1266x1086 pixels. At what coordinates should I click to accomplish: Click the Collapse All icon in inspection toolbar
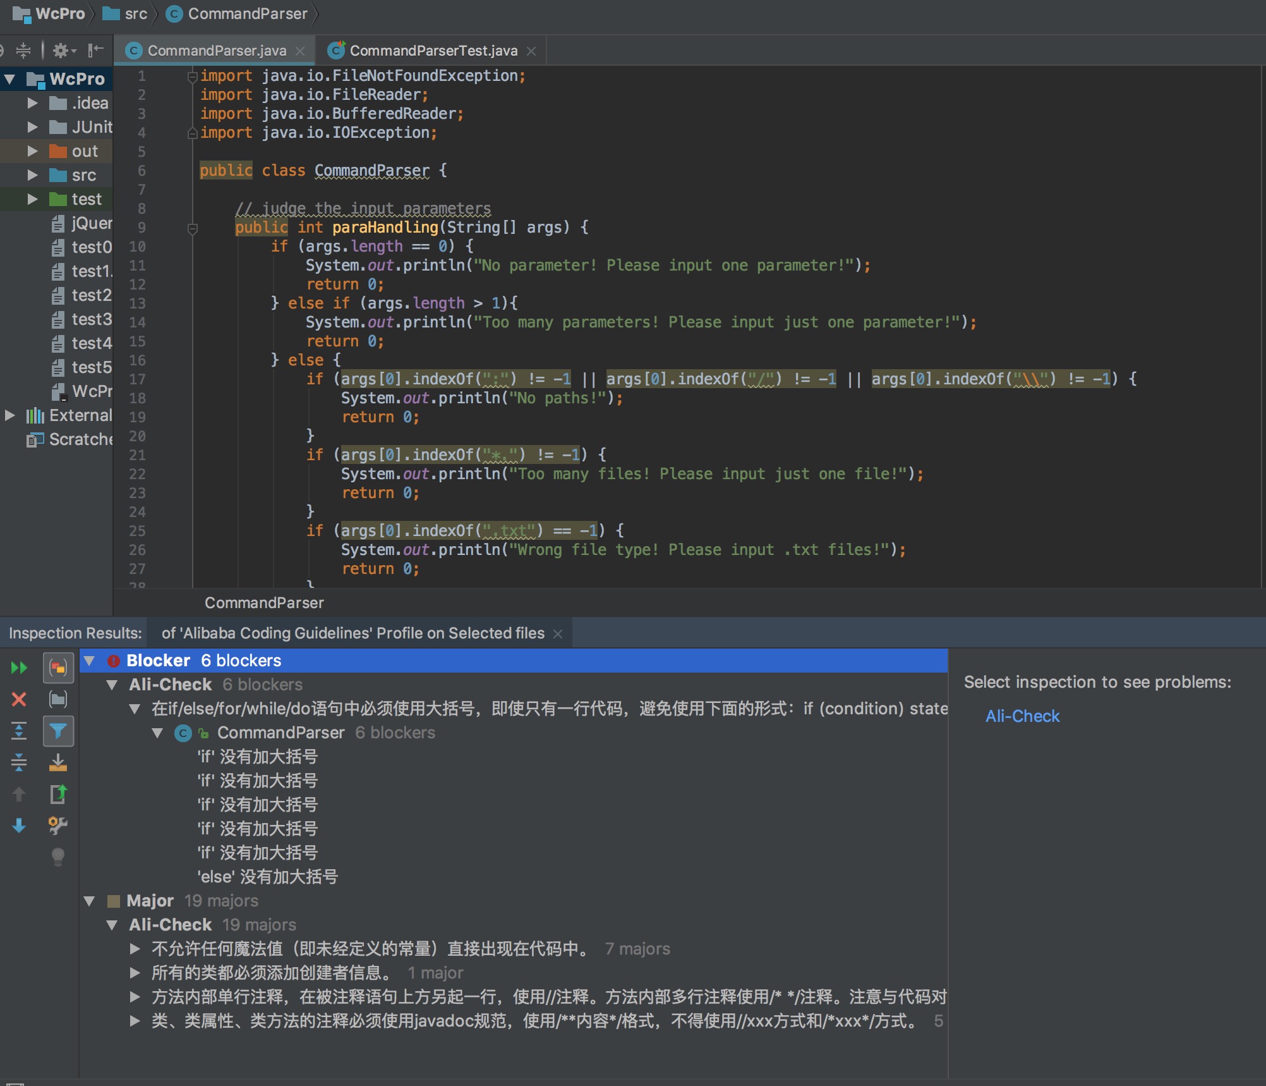(x=20, y=762)
